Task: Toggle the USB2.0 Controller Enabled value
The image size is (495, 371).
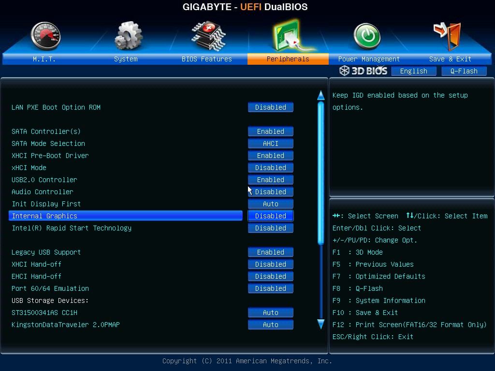Action: point(271,180)
